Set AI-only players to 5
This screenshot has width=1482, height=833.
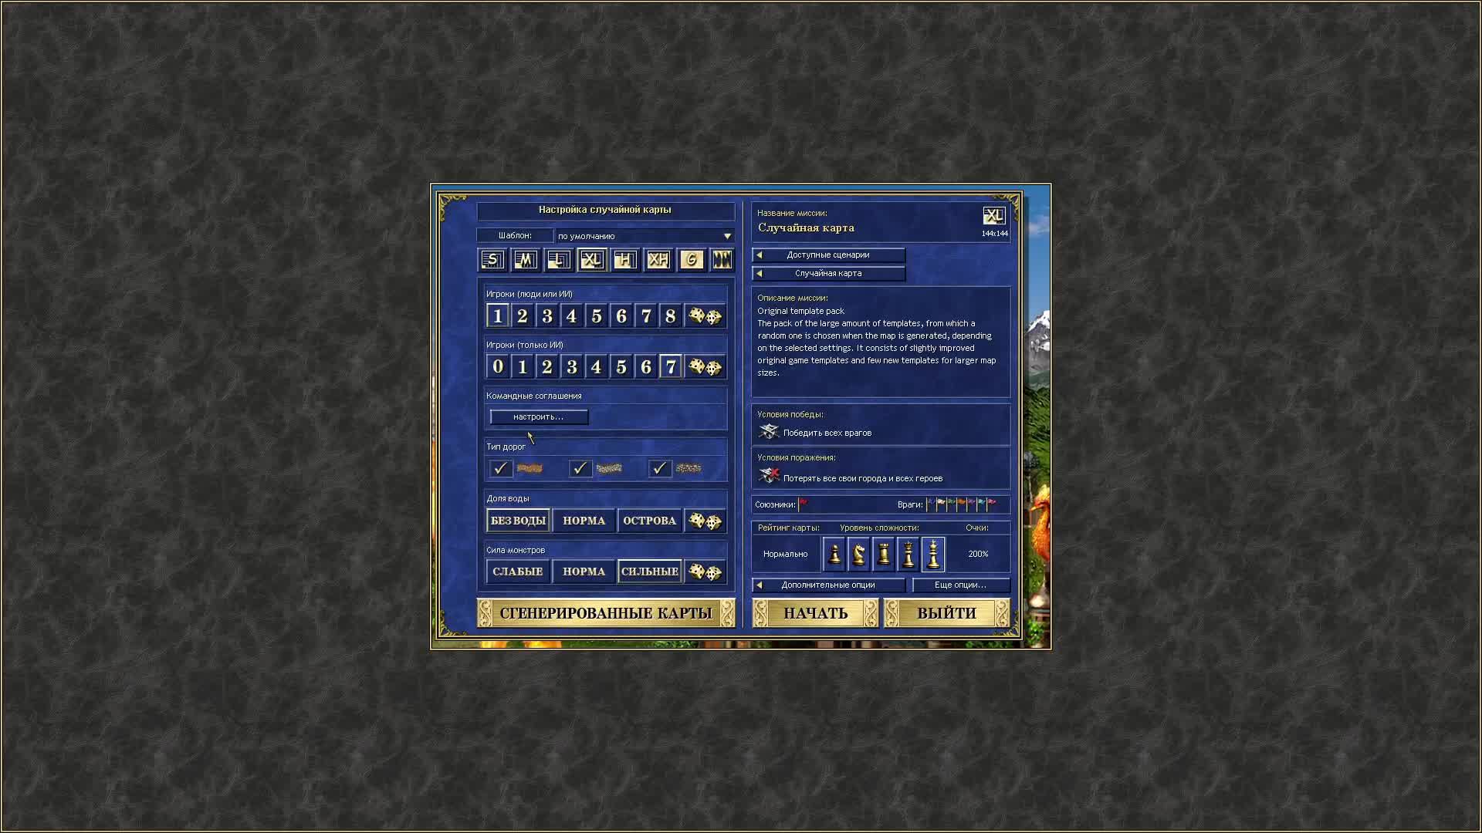pyautogui.click(x=621, y=367)
